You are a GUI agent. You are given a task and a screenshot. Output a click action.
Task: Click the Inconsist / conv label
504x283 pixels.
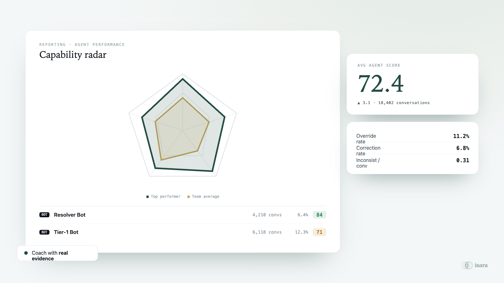368,163
